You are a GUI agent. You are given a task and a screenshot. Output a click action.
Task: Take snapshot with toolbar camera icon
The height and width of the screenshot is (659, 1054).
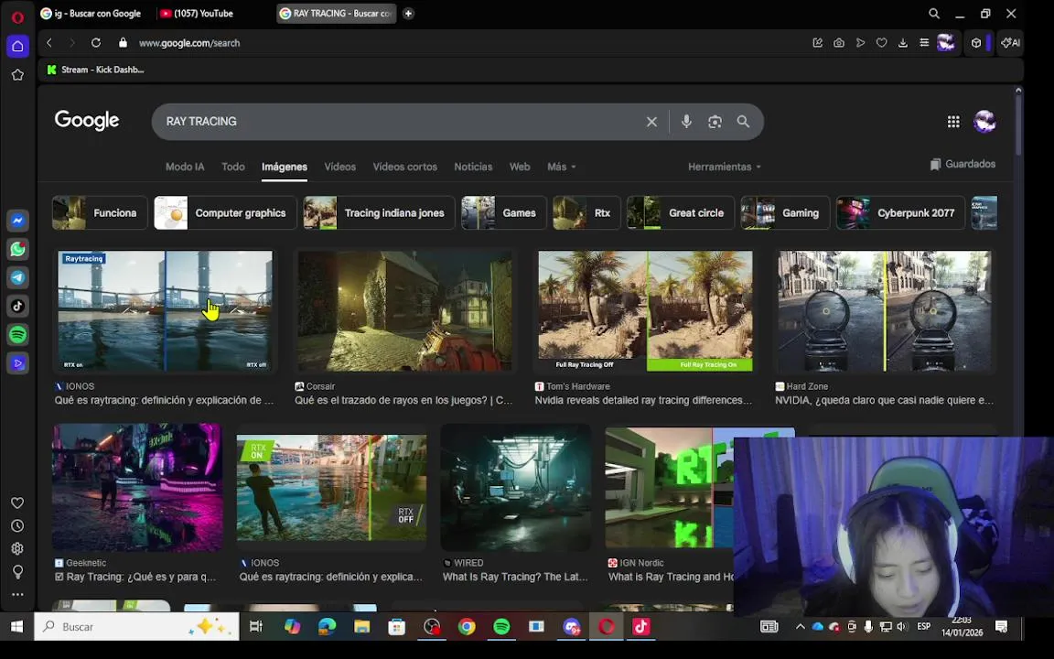(839, 42)
